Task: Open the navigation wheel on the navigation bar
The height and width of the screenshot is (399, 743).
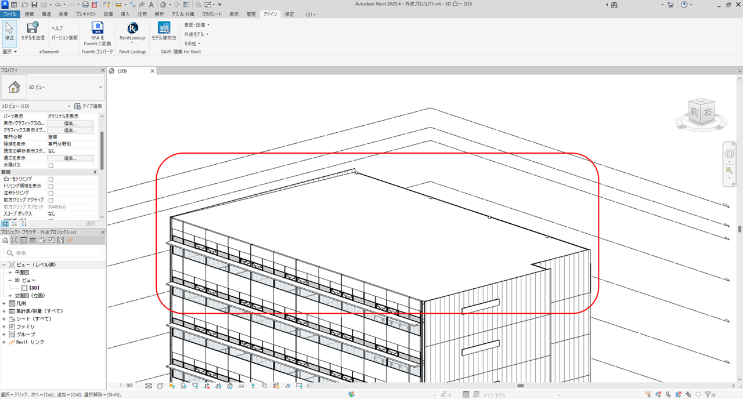Action: pyautogui.click(x=728, y=154)
